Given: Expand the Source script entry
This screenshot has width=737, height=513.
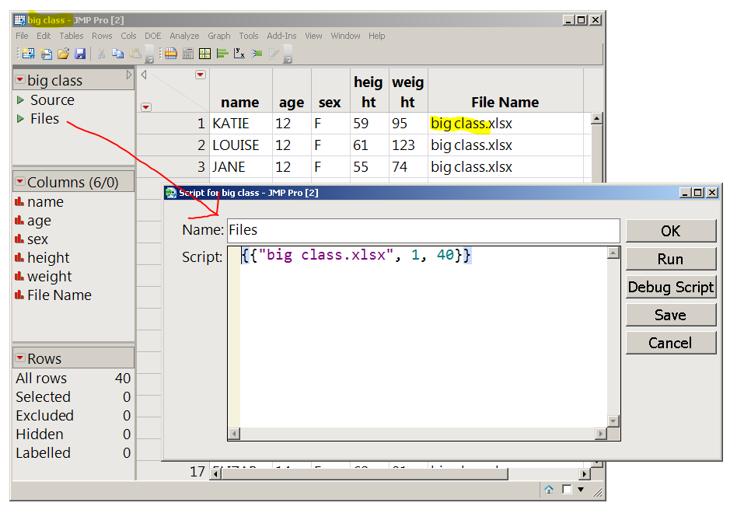Looking at the screenshot, I should tap(19, 99).
